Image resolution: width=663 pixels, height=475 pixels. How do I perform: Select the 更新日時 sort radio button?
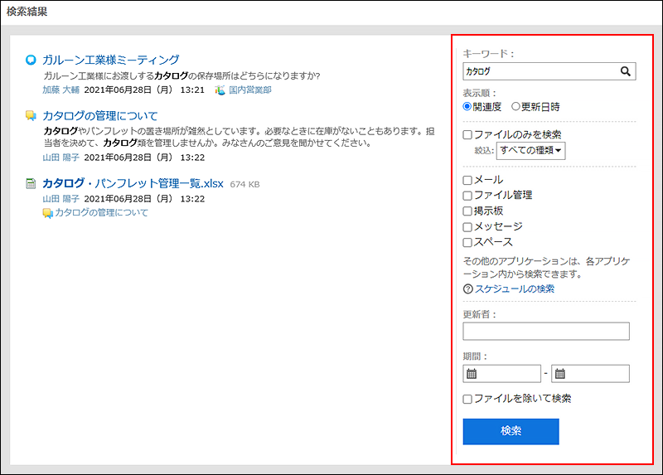515,106
